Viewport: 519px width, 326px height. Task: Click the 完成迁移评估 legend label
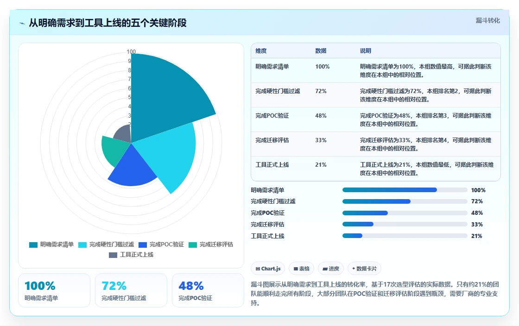click(x=216, y=244)
